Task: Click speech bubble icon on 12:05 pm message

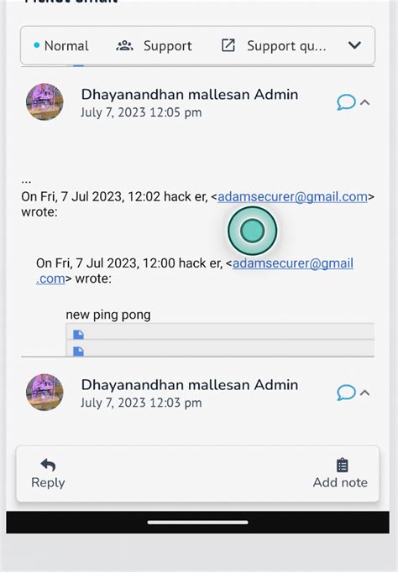Action: tap(346, 102)
